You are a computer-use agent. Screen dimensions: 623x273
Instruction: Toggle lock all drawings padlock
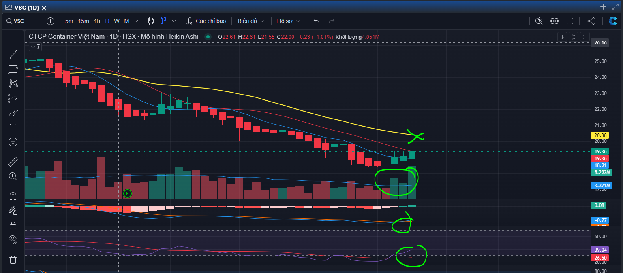(13, 225)
